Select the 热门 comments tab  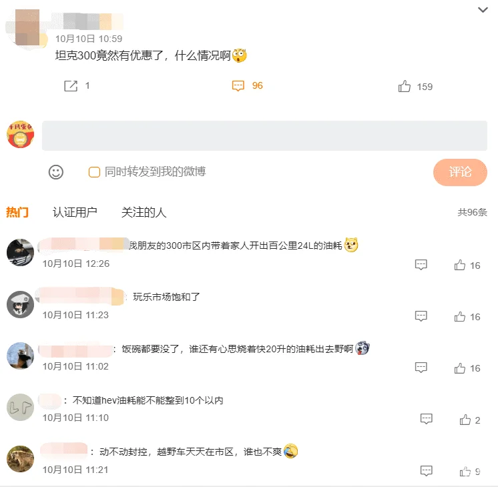[17, 212]
